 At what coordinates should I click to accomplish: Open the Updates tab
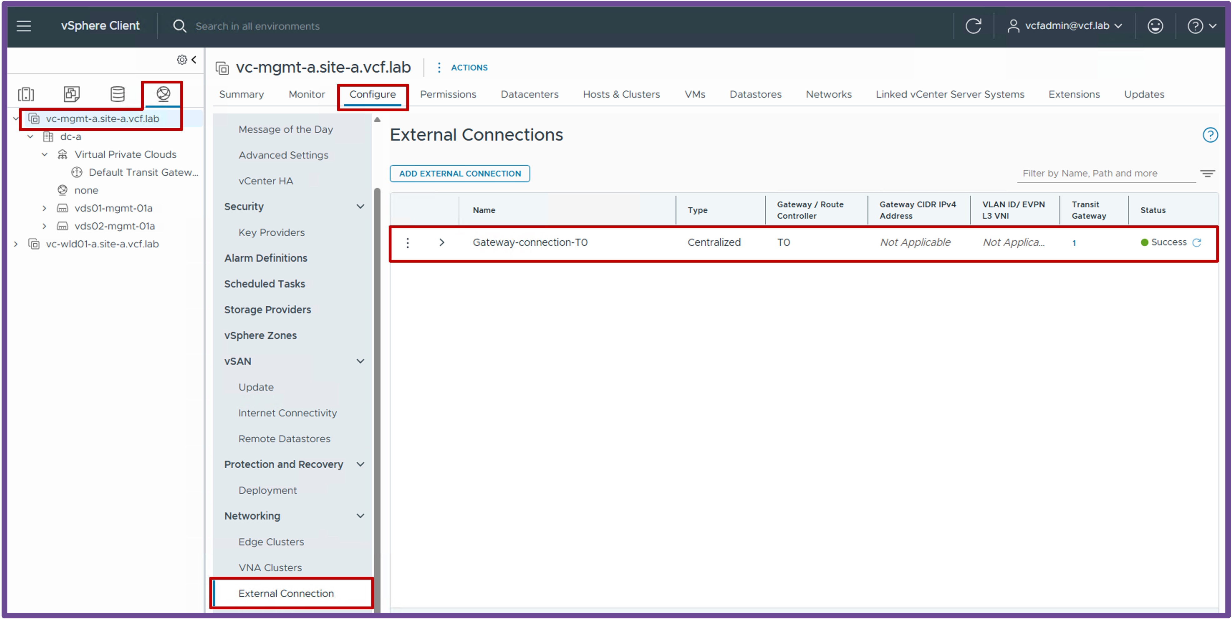(x=1144, y=94)
